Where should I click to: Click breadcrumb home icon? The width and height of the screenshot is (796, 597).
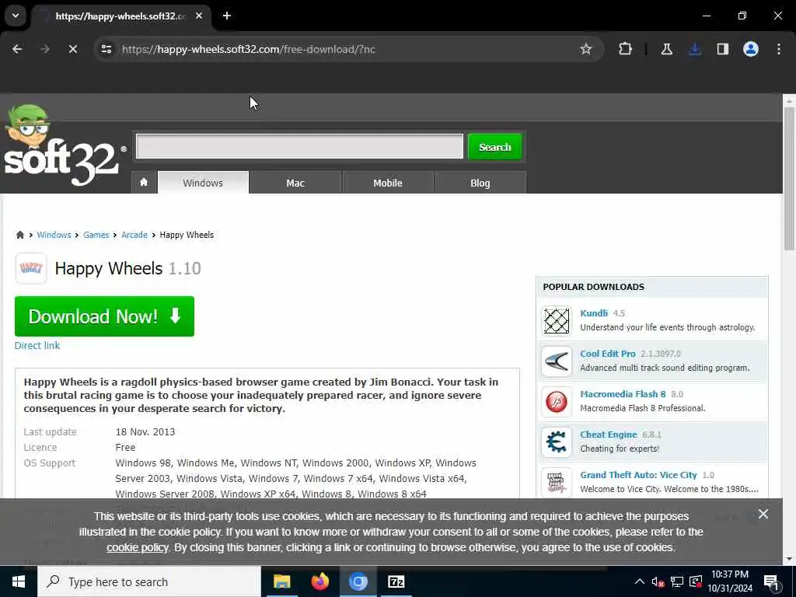(19, 235)
